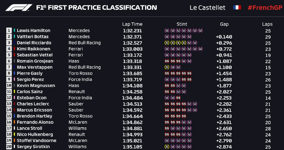Image resolution: width=284 pixels, height=150 pixels.
Task: Select the Lap Time column header
Action: tap(132, 24)
